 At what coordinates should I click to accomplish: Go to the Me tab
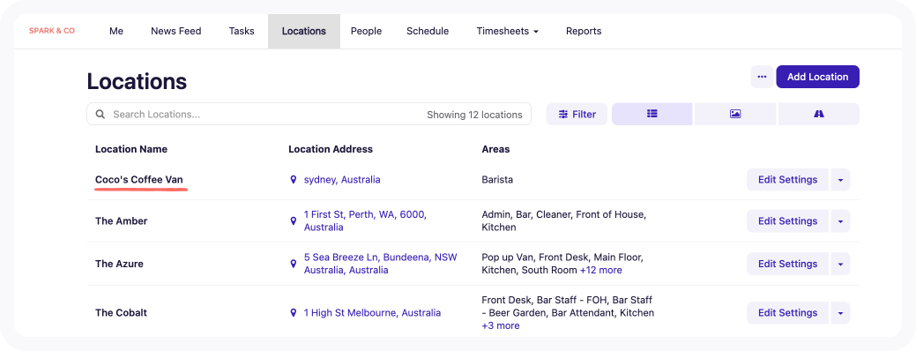pyautogui.click(x=116, y=31)
